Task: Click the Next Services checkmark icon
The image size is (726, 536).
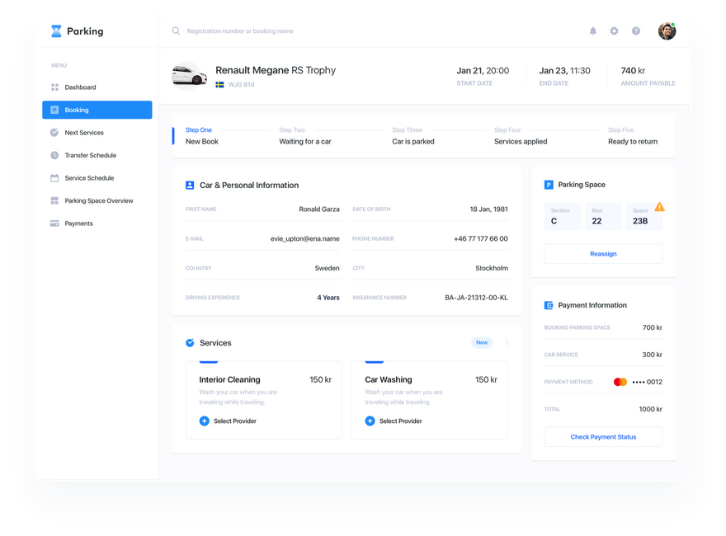Action: 54,133
